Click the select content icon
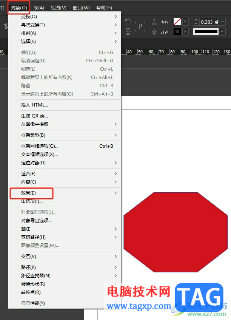This screenshot has width=231, height=320. coord(154,32)
